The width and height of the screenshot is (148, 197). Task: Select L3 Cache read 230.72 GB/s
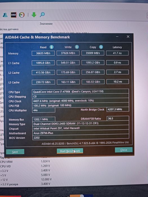click(43, 82)
